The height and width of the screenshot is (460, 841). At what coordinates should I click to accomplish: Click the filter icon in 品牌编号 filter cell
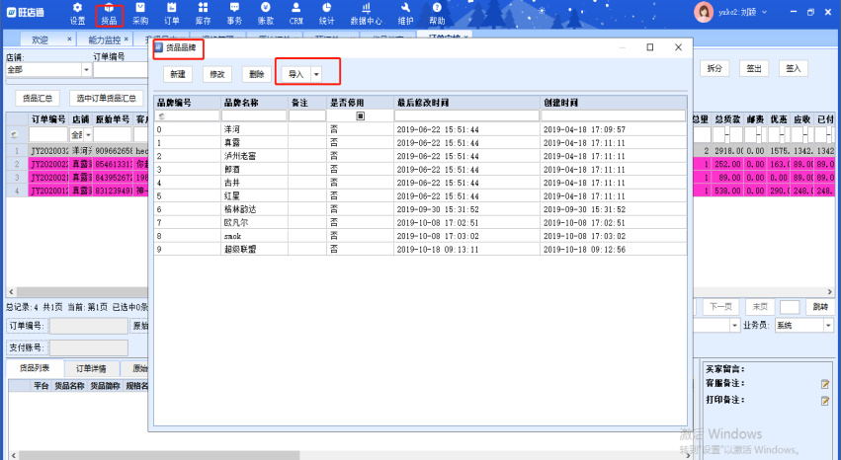[161, 115]
